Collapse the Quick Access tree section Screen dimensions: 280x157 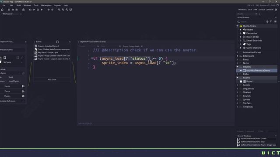tap(238, 26)
